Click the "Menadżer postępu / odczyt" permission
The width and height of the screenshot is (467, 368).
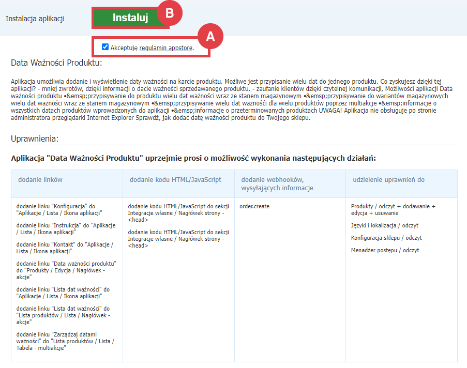click(386, 250)
